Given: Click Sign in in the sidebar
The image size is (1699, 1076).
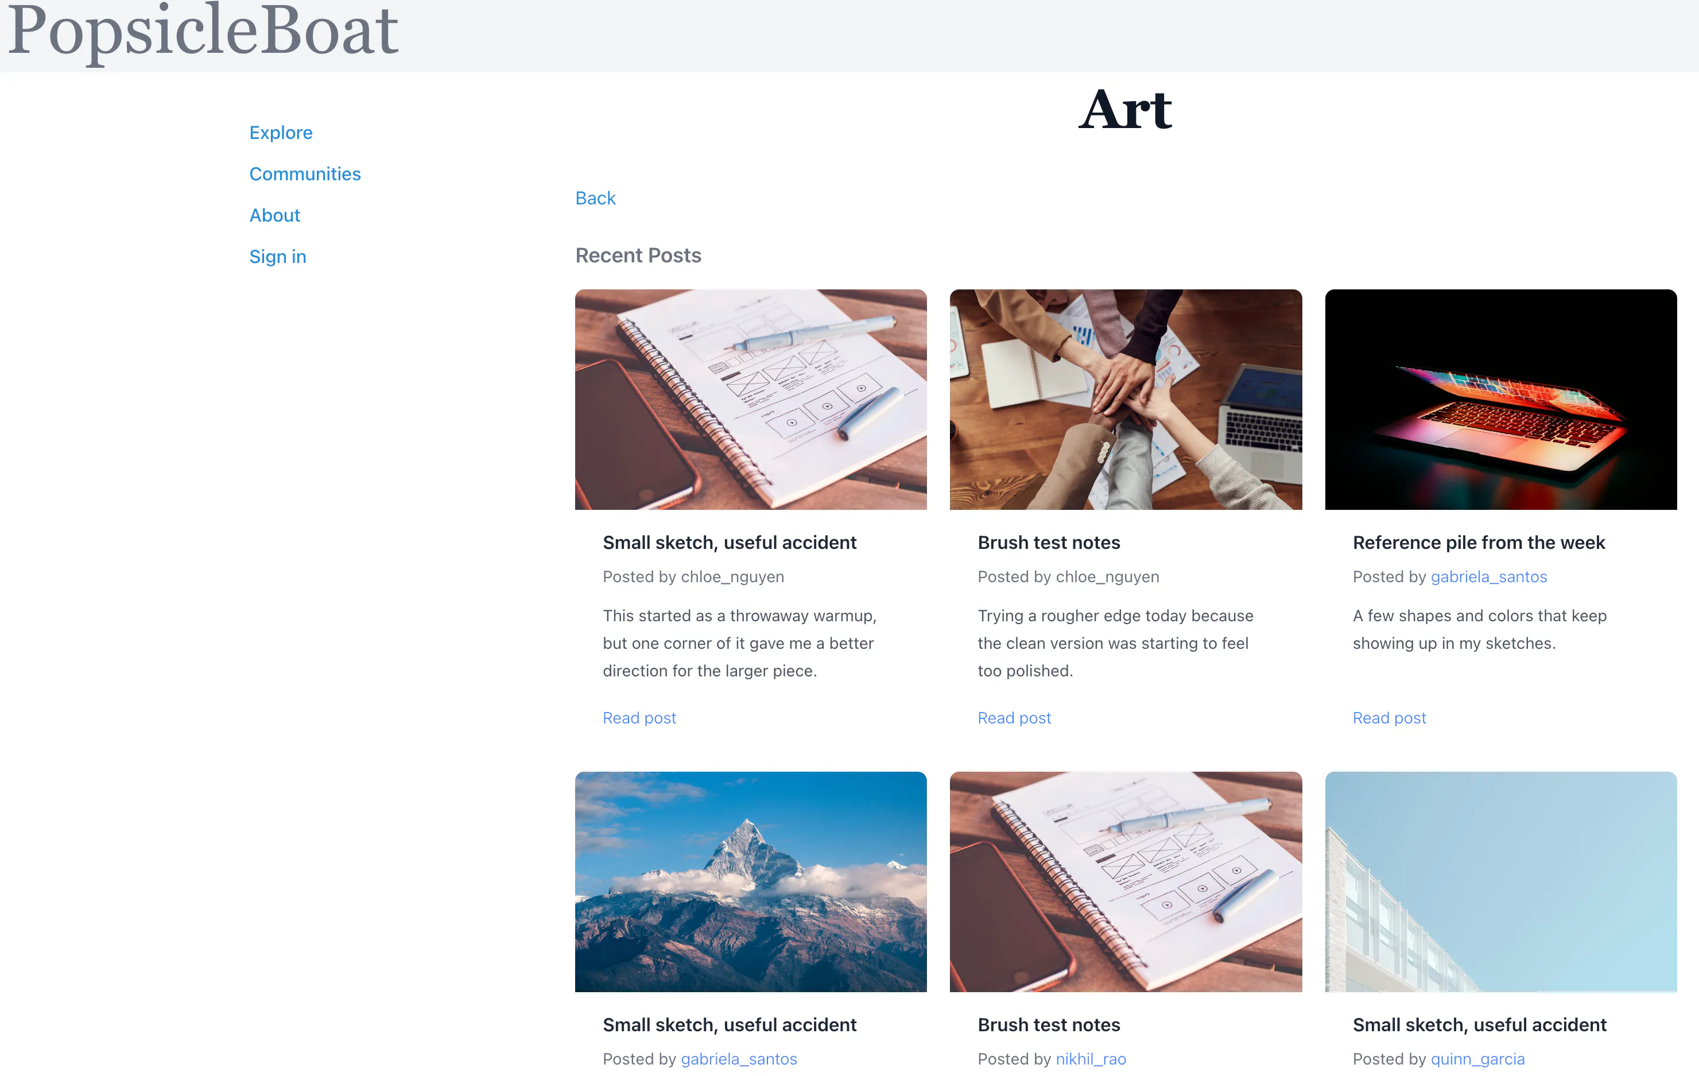Looking at the screenshot, I should 277,256.
